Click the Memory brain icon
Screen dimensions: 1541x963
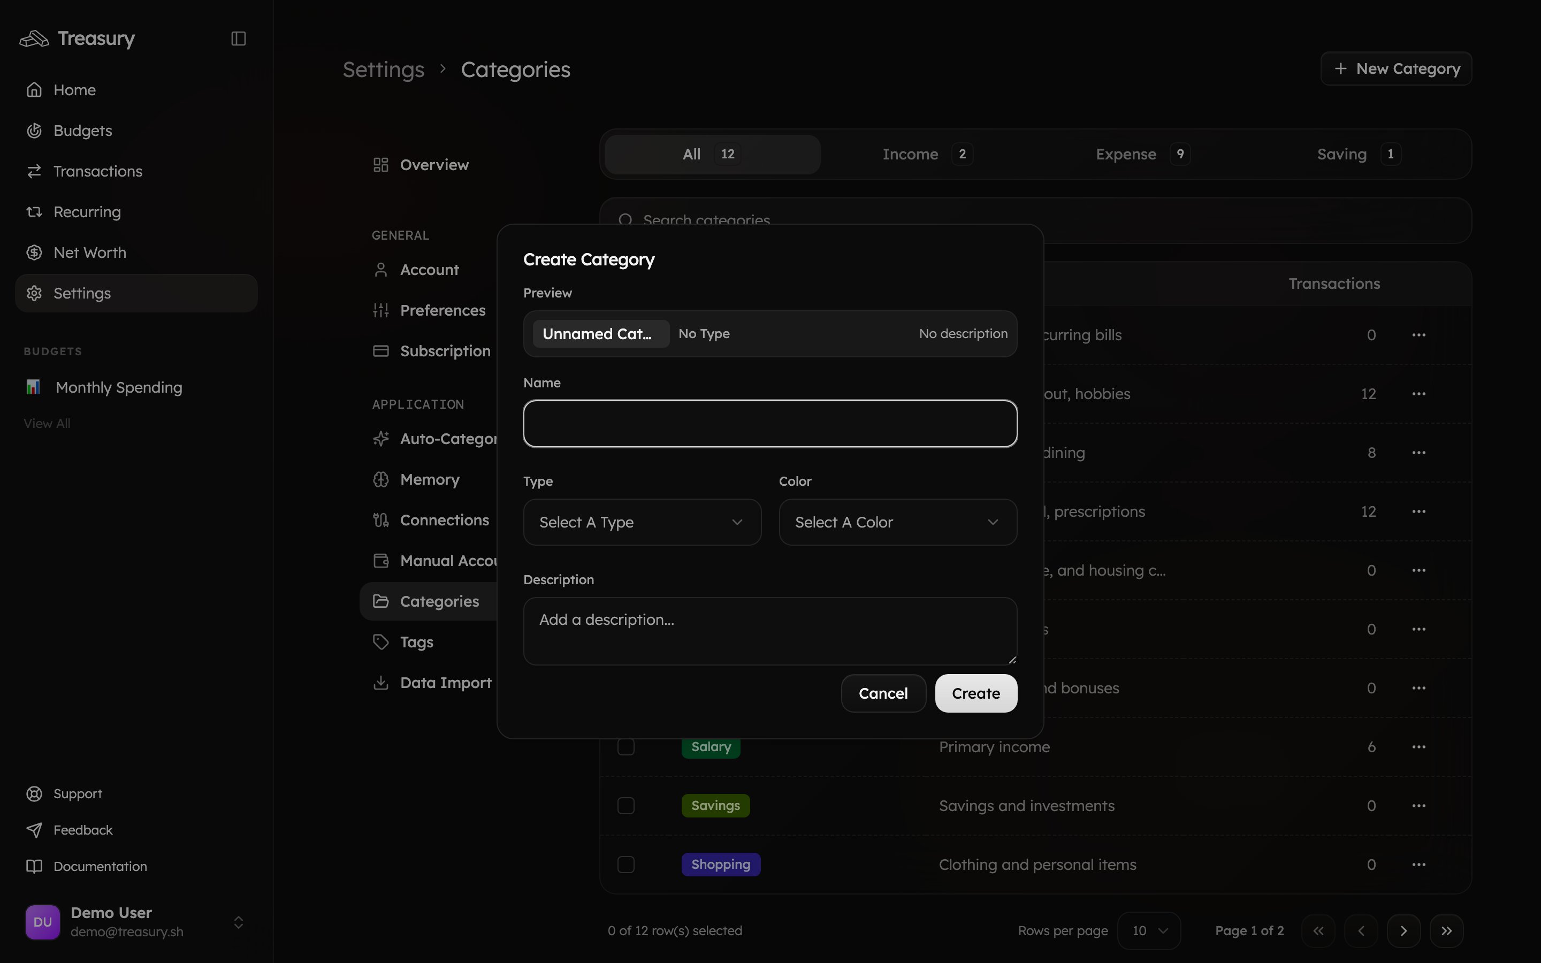tap(381, 479)
